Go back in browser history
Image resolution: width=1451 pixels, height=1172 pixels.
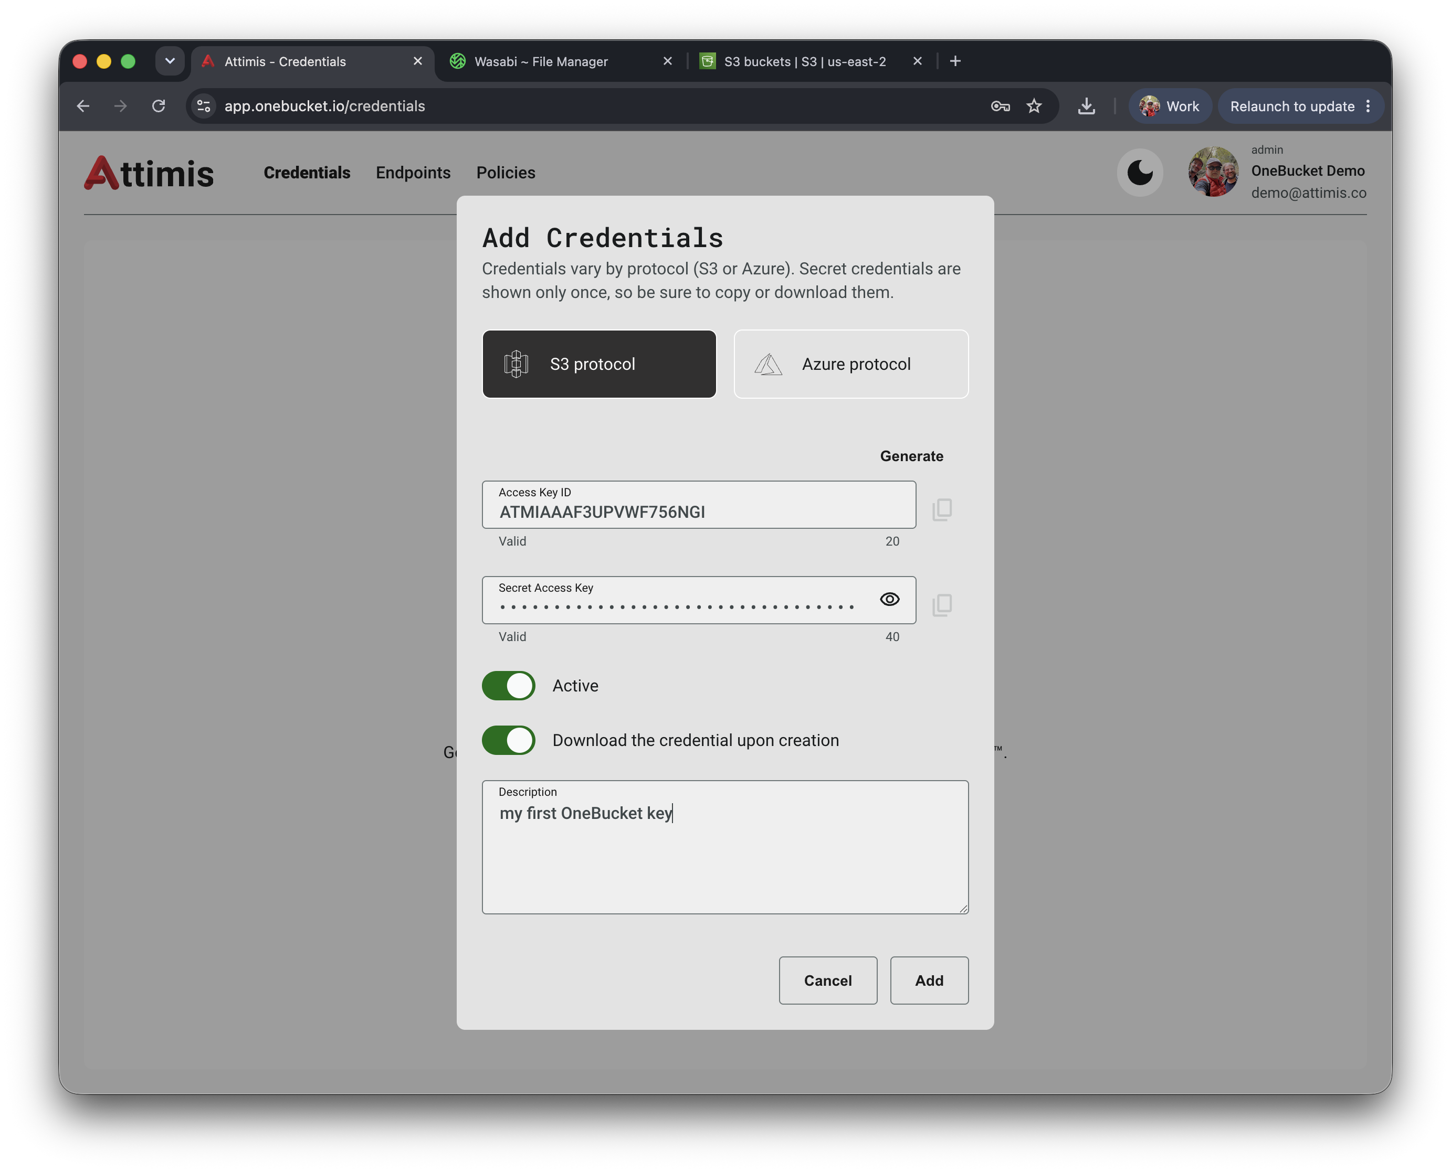(x=83, y=106)
